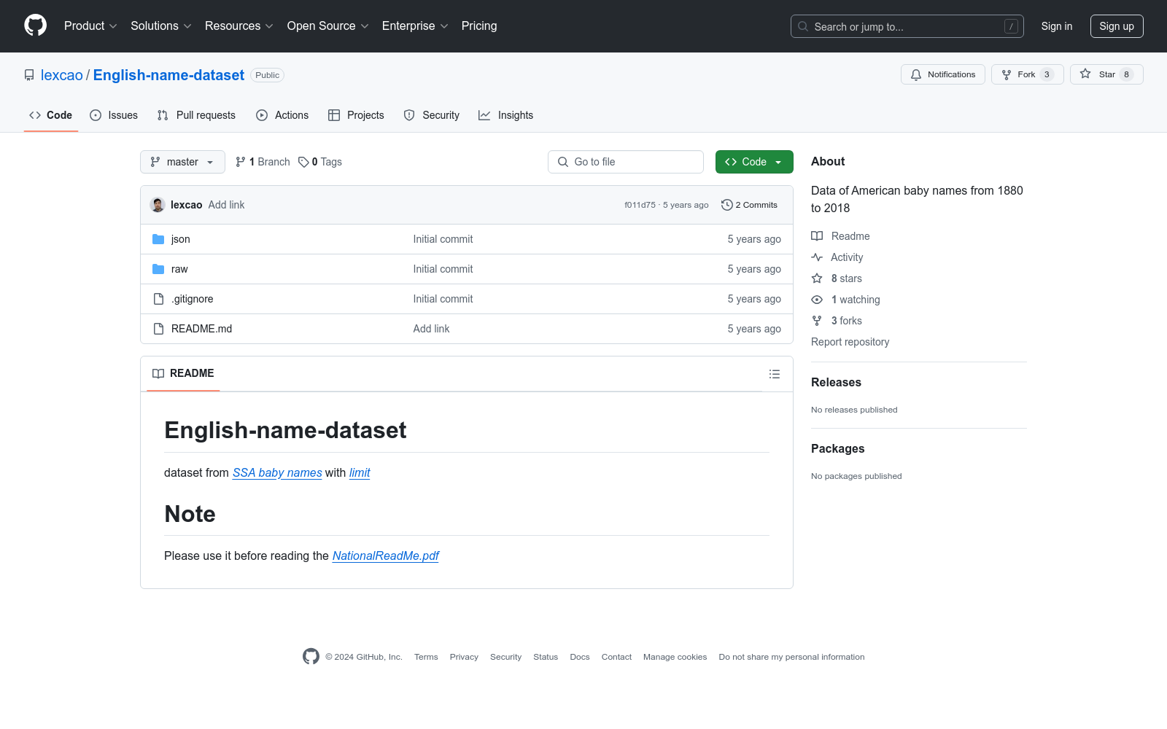Open the English-name-dataset repo title link

coord(168,75)
